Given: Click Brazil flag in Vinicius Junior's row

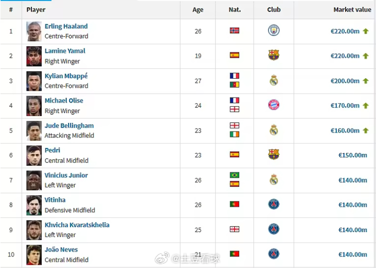Looking at the screenshot, I should (x=234, y=175).
